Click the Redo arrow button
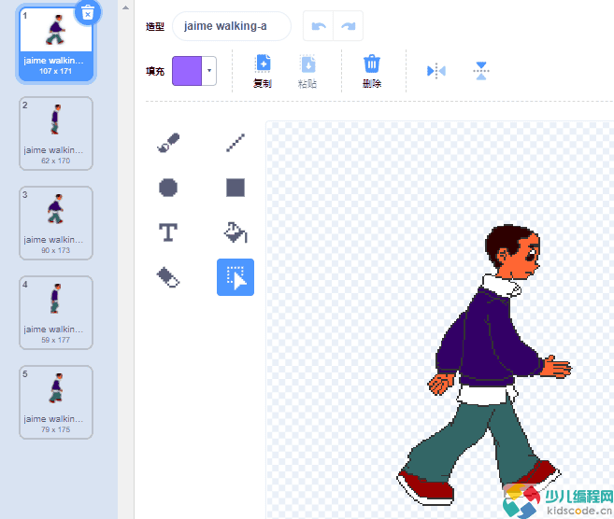This screenshot has width=614, height=519. [349, 27]
